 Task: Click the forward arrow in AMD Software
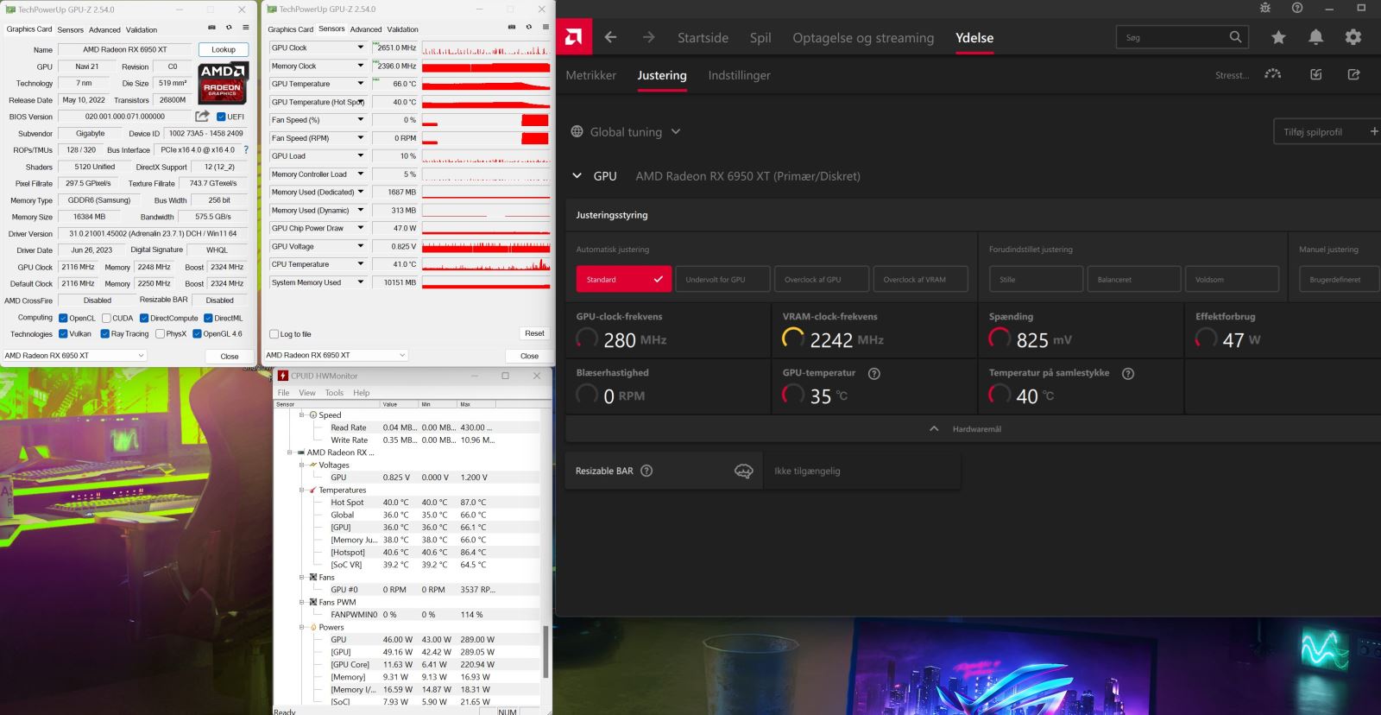pyautogui.click(x=648, y=37)
